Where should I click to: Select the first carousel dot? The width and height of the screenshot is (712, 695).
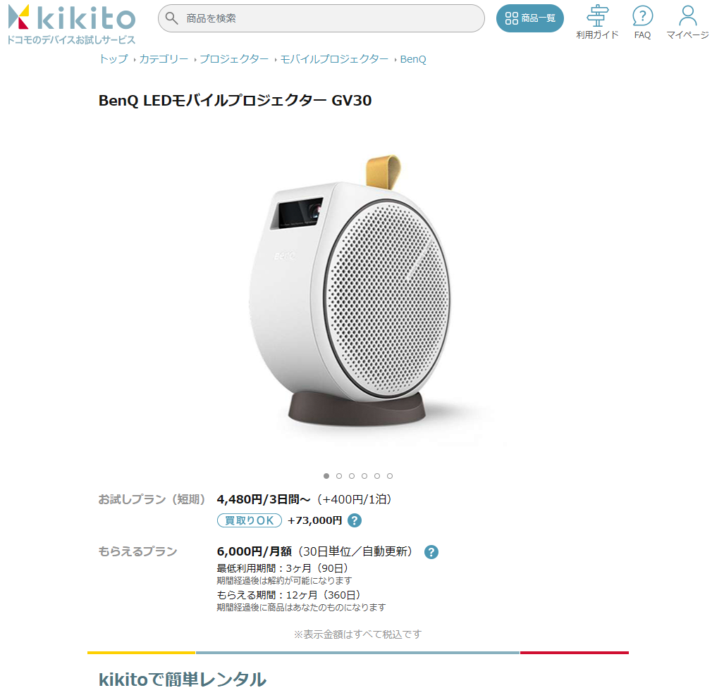point(326,476)
